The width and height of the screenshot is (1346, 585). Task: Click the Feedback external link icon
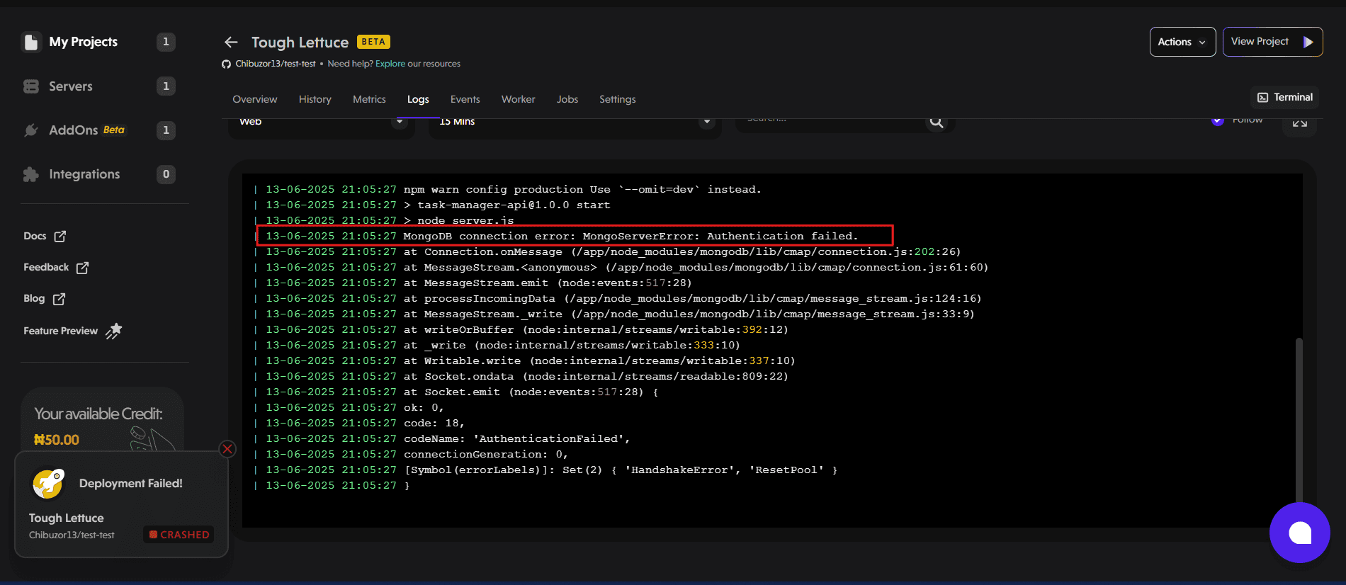click(82, 268)
